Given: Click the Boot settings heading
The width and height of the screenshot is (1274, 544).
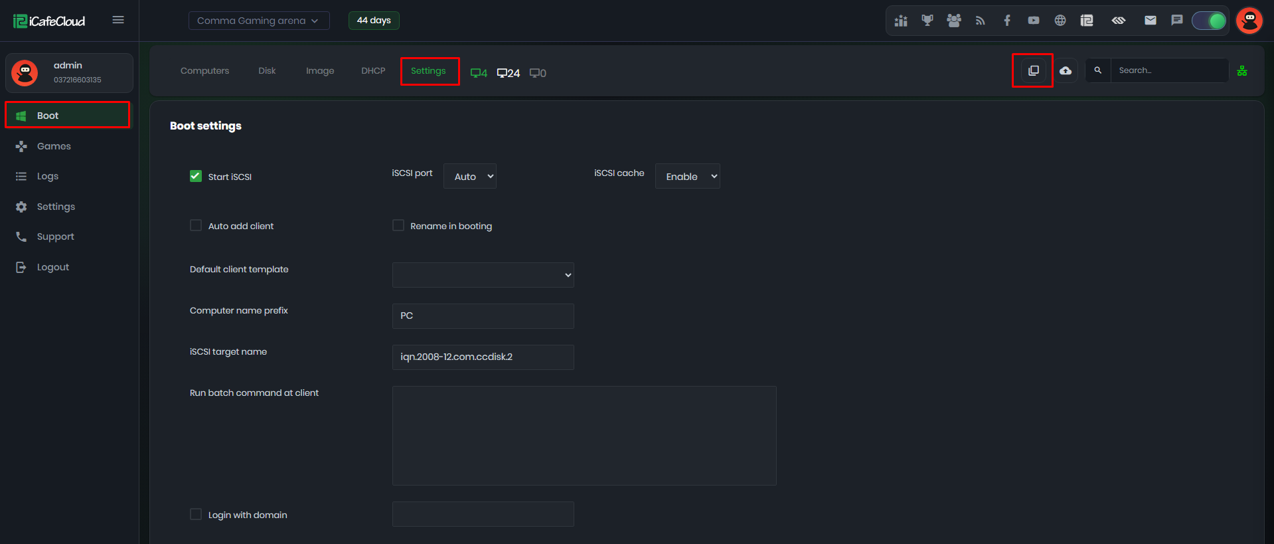Looking at the screenshot, I should tap(206, 126).
